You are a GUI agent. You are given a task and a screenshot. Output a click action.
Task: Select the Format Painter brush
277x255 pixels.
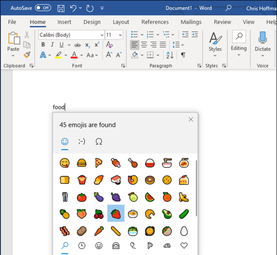pos(27,55)
